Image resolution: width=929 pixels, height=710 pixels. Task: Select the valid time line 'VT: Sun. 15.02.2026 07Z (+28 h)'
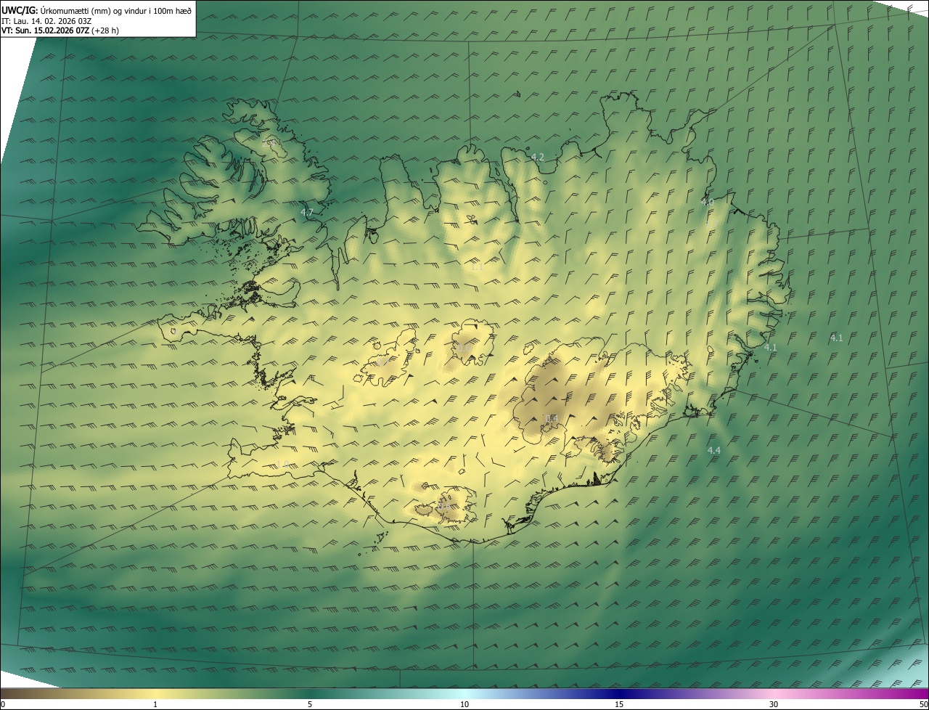(60, 31)
